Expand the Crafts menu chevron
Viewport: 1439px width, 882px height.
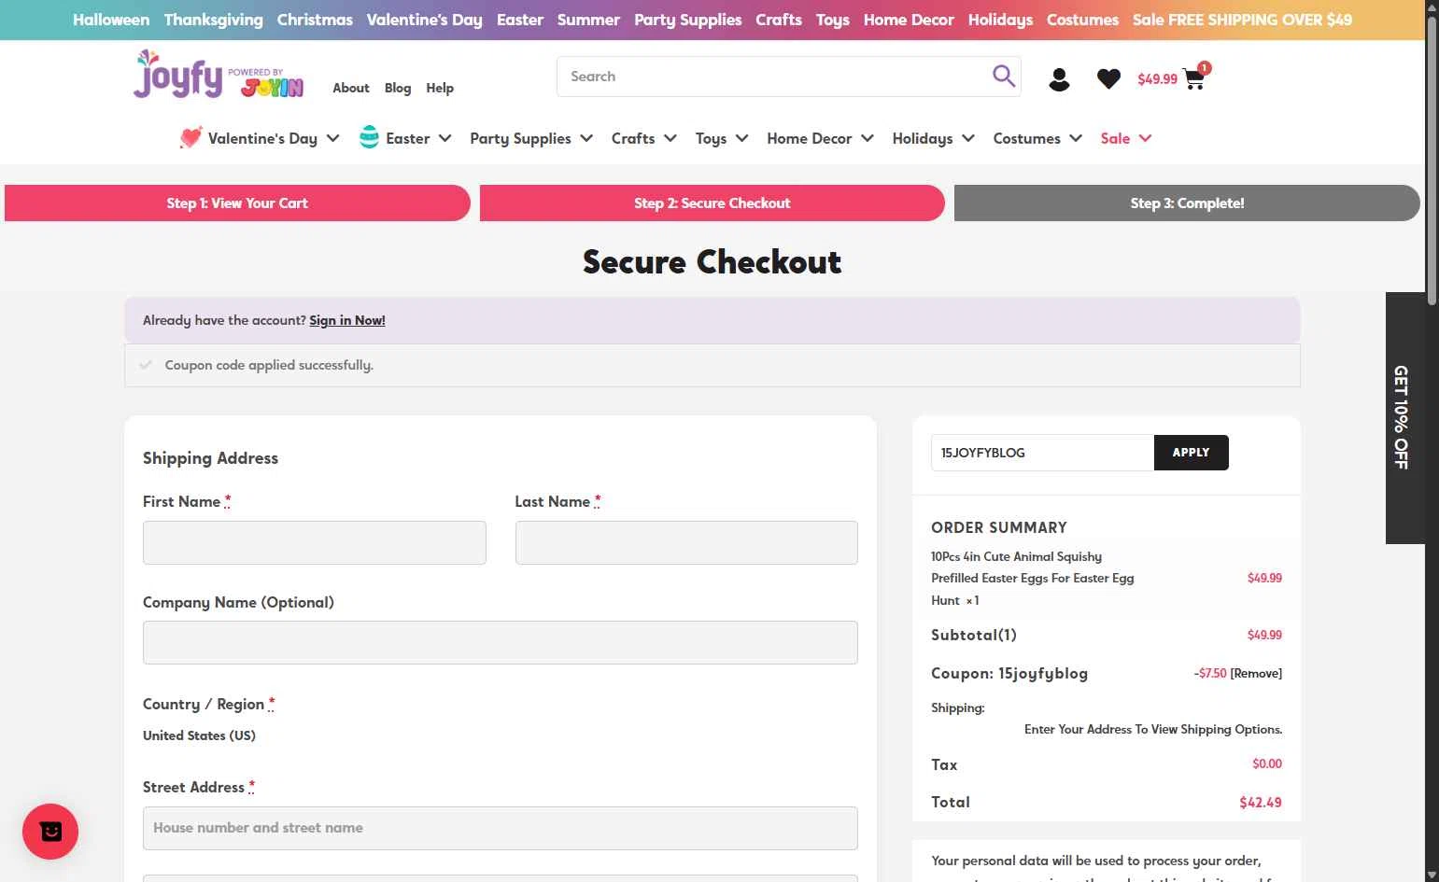click(x=670, y=138)
